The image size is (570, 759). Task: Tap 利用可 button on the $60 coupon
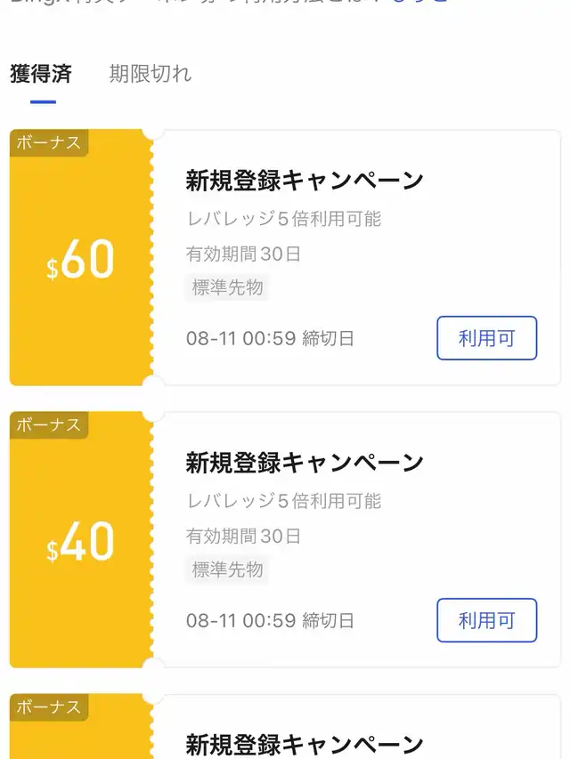tap(486, 338)
